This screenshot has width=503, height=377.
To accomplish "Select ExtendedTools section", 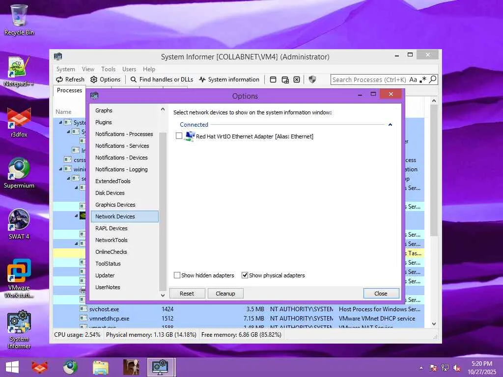I will coord(124,181).
